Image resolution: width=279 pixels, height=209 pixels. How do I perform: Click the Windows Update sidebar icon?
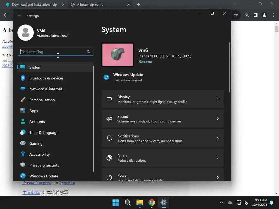(x=23, y=176)
